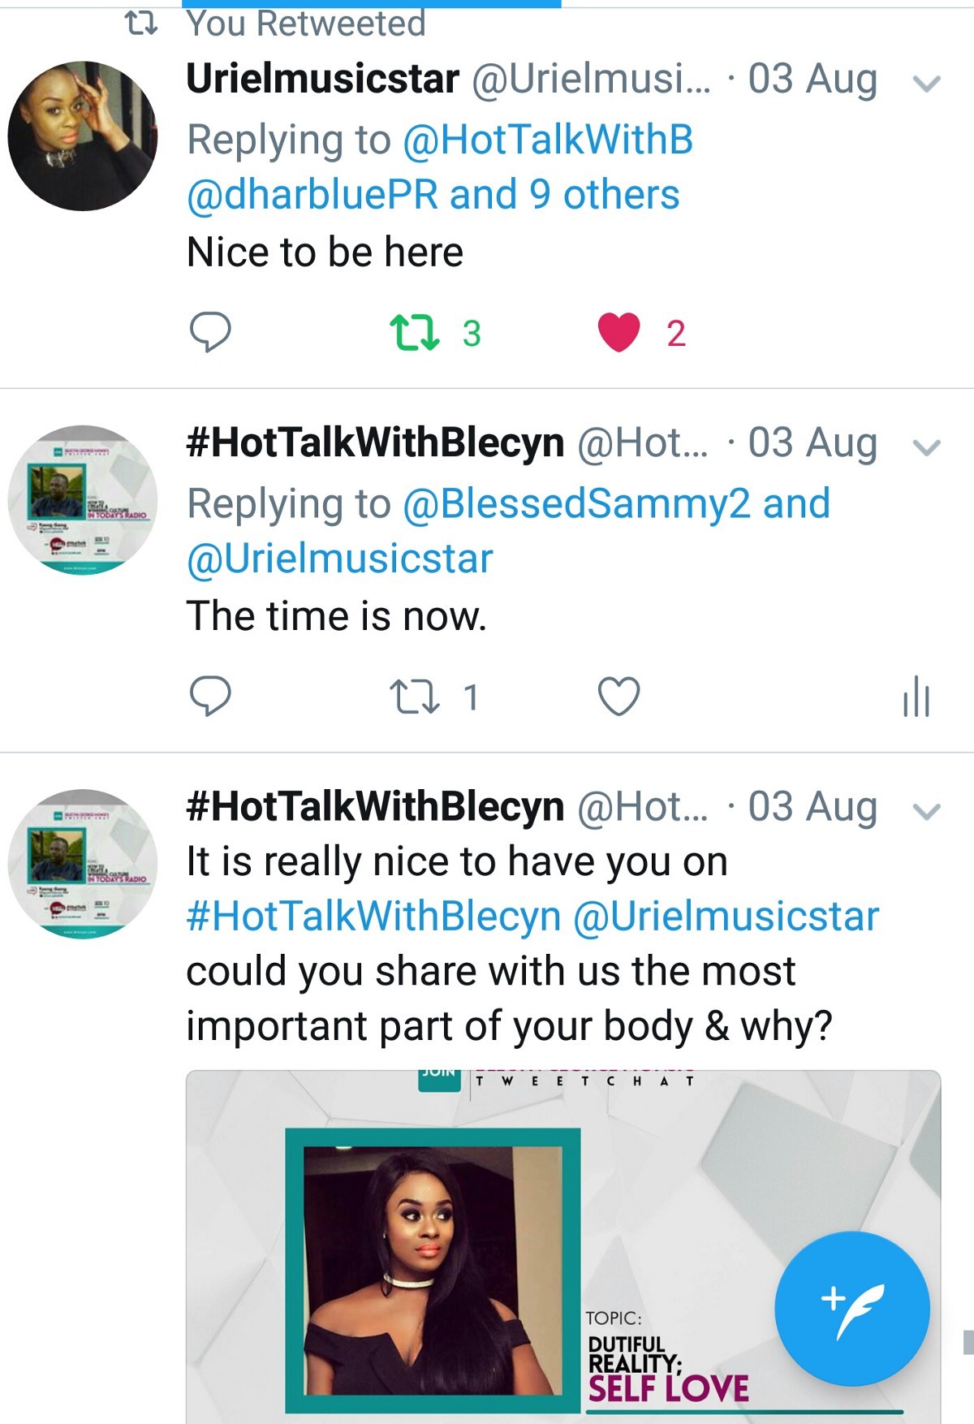Expand options chevron on "really nice to have you" tweet
Screen dimensions: 974x1424
927,811
